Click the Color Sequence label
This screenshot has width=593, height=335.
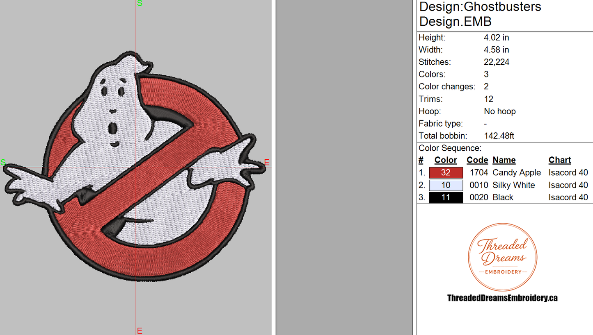(x=450, y=148)
